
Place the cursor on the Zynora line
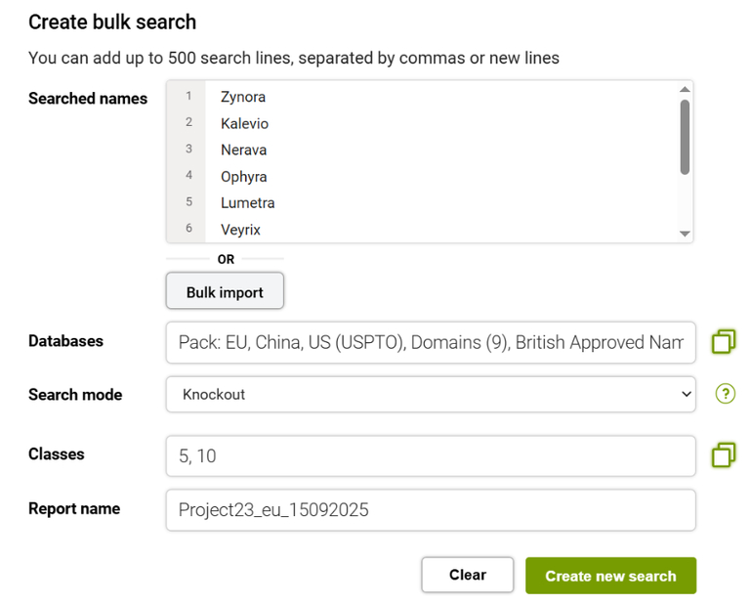coord(243,97)
